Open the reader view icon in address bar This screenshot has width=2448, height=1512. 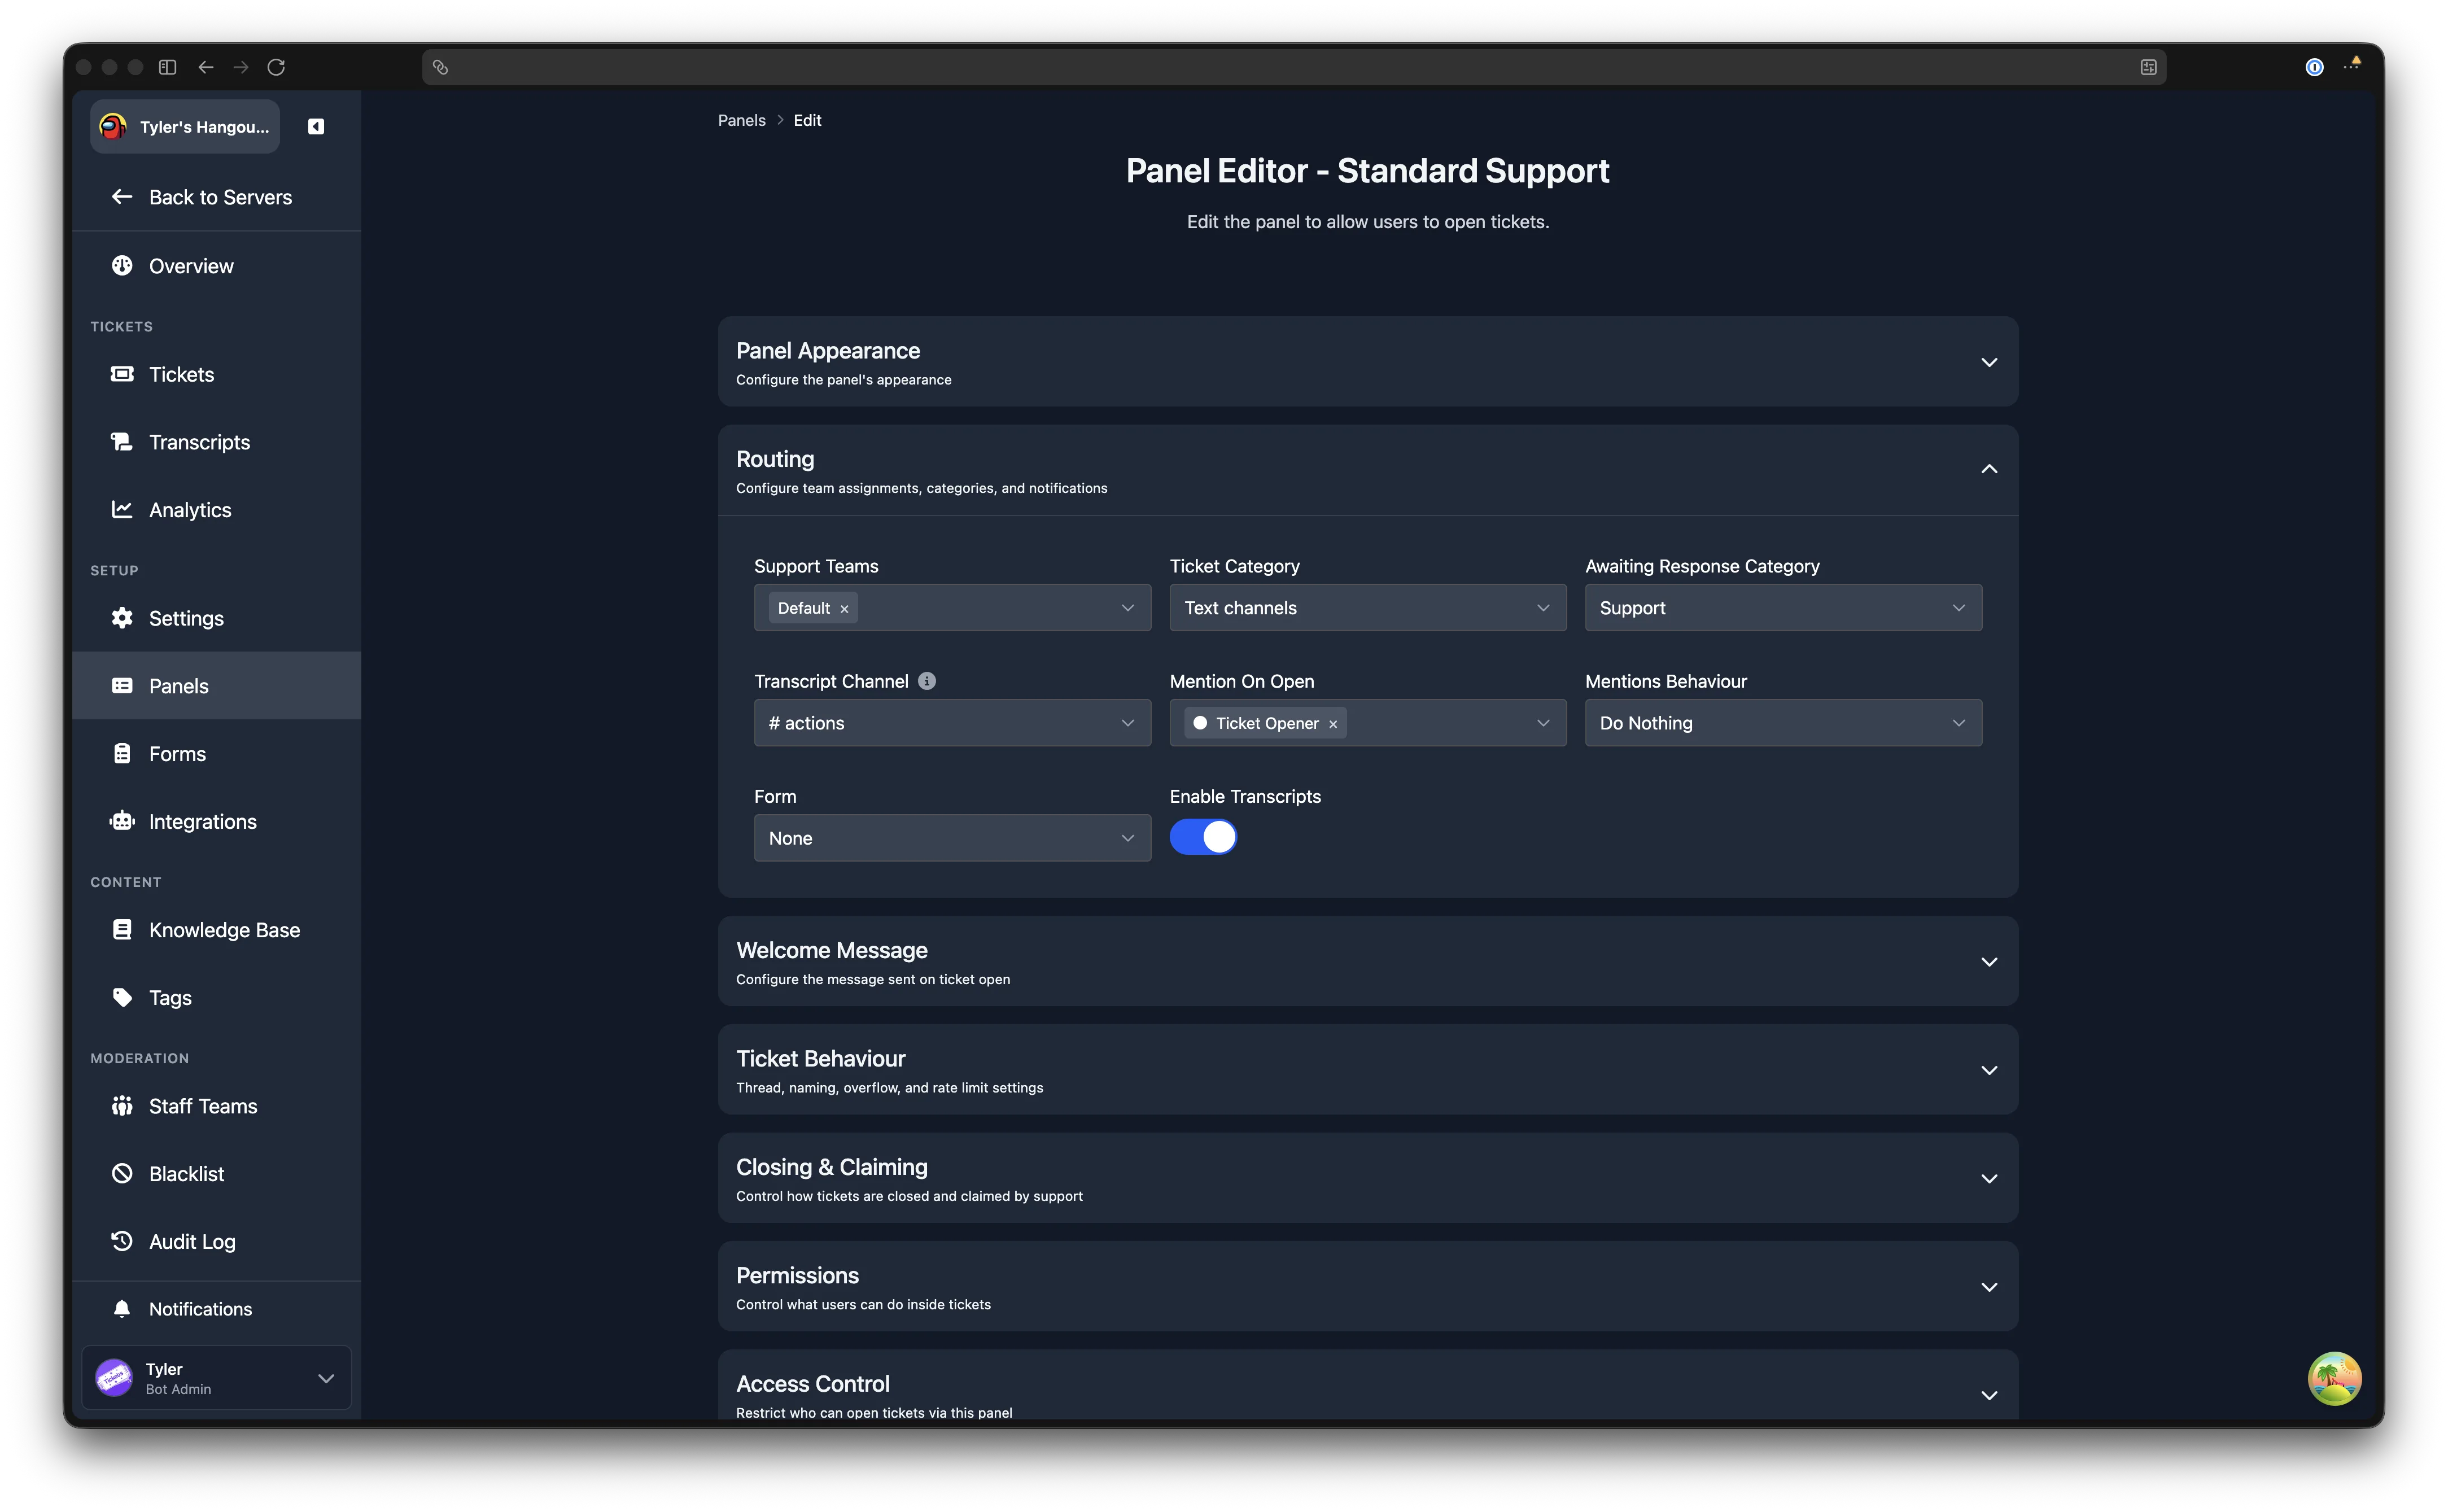point(2148,67)
